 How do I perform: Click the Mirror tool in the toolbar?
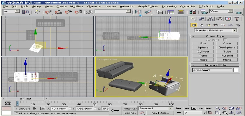point(138,12)
